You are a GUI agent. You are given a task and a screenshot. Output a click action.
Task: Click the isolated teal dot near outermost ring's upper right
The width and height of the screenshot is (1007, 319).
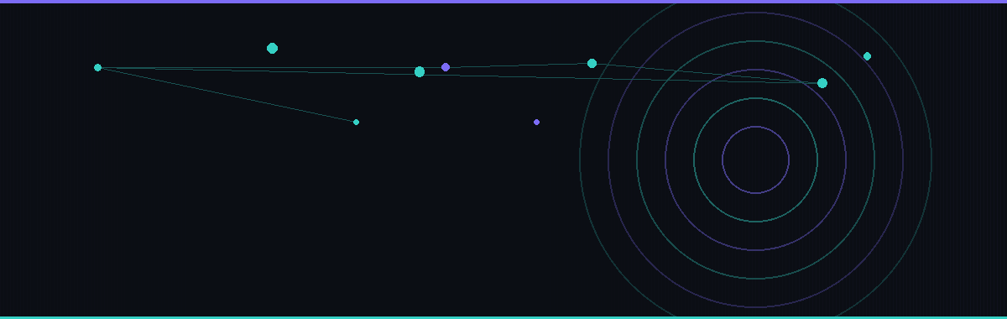click(867, 56)
